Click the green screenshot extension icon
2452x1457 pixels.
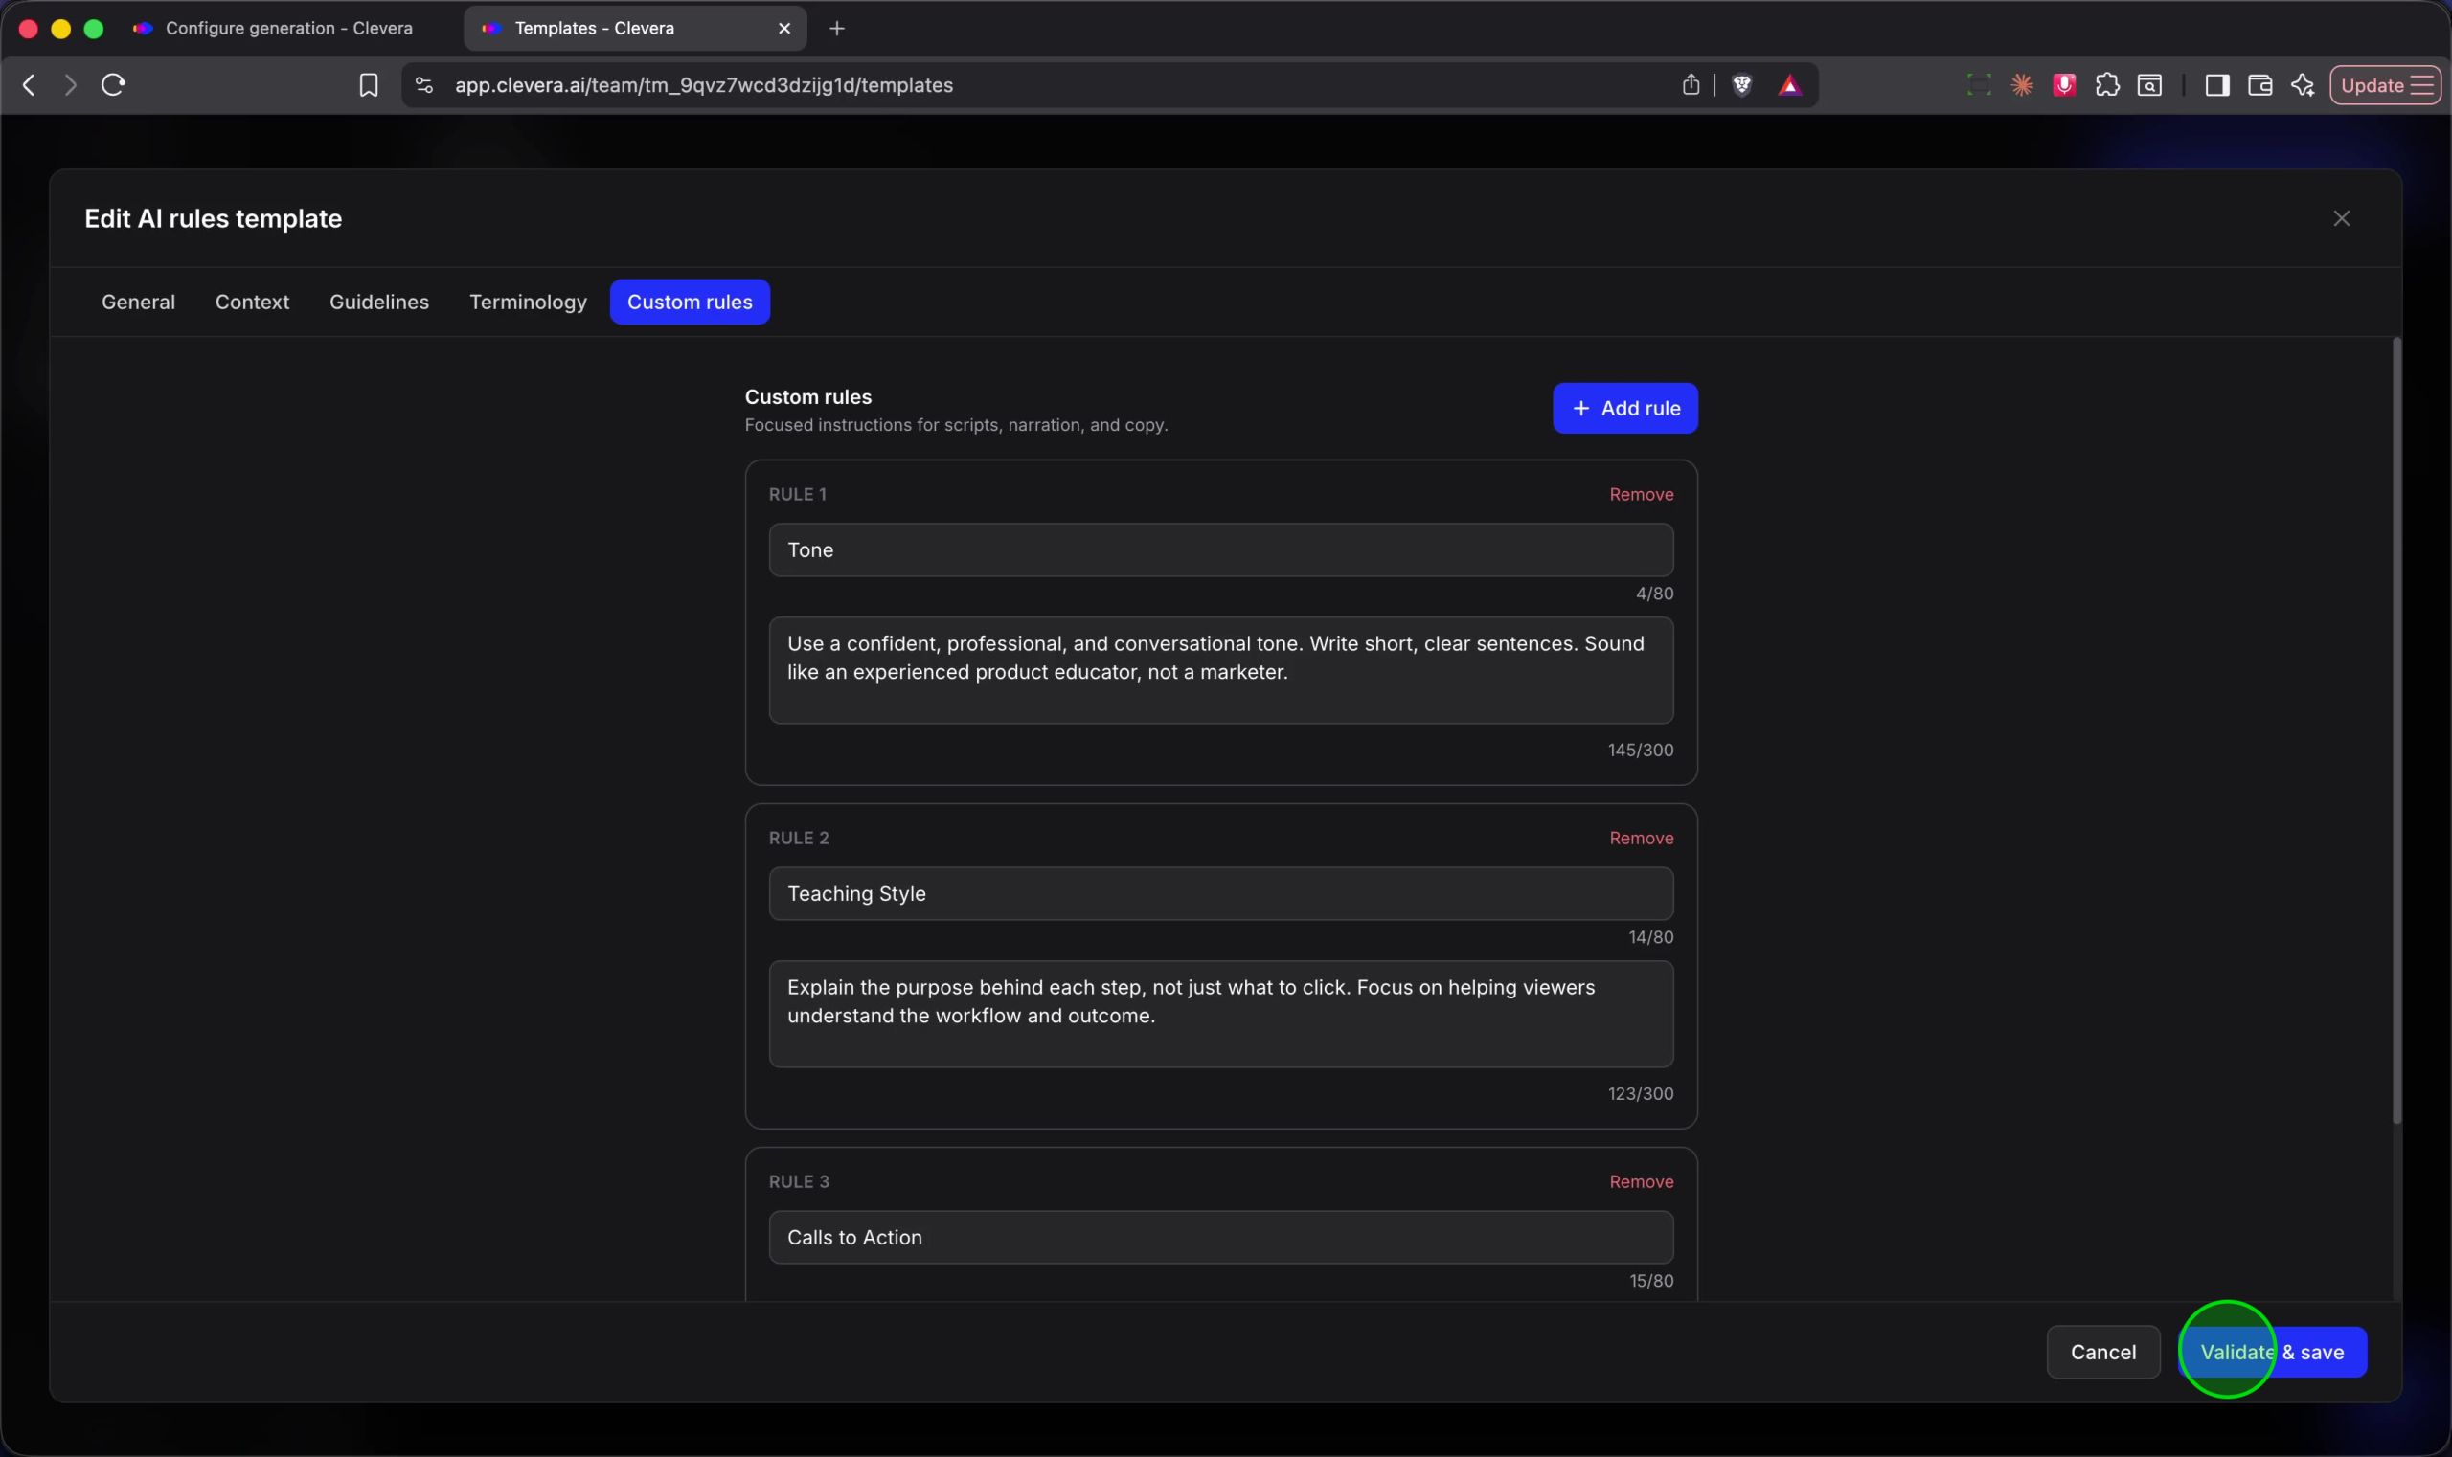point(1980,85)
